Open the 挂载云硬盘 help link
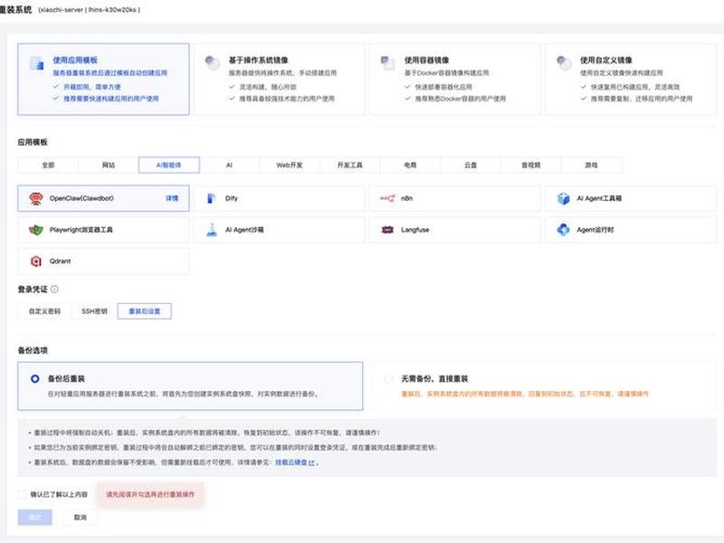The height and width of the screenshot is (543, 724). (291, 462)
